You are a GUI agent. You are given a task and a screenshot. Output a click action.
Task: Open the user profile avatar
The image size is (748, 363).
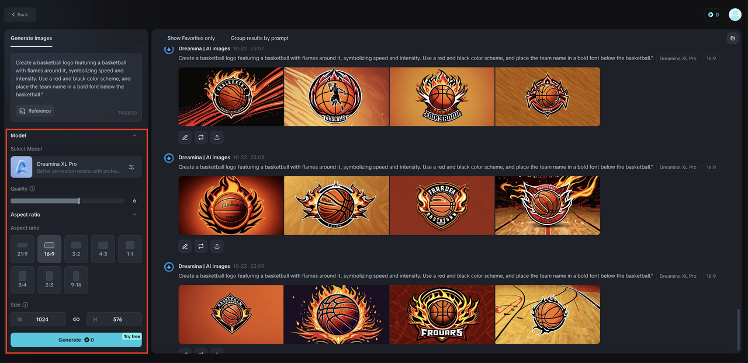coord(735,15)
